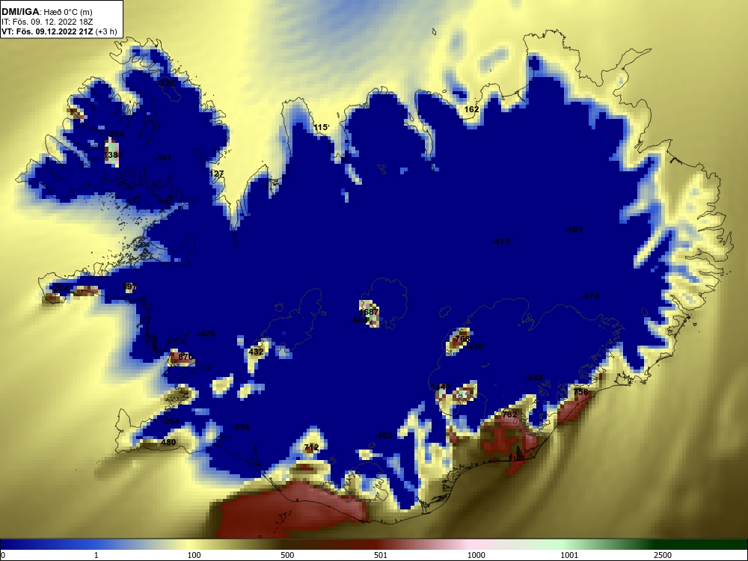The image size is (748, 561).
Task: Click the 'IT: Fös. 09. 12. 2022 18Z' line
Action: pos(46,22)
